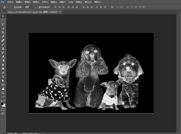Select the Pen tool
The image size is (181, 134).
pyautogui.click(x=3, y=73)
